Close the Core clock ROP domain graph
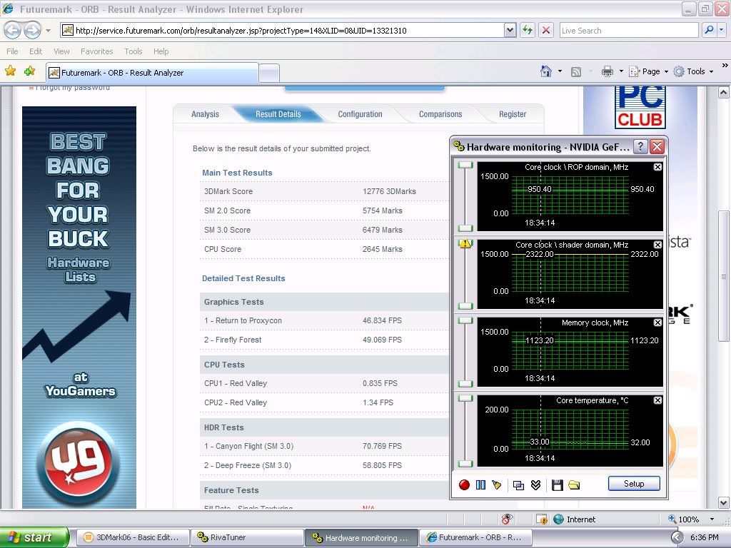Image resolution: width=731 pixels, height=548 pixels. click(x=657, y=167)
